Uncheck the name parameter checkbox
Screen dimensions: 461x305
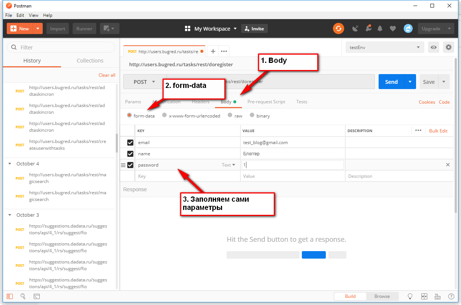pos(130,154)
